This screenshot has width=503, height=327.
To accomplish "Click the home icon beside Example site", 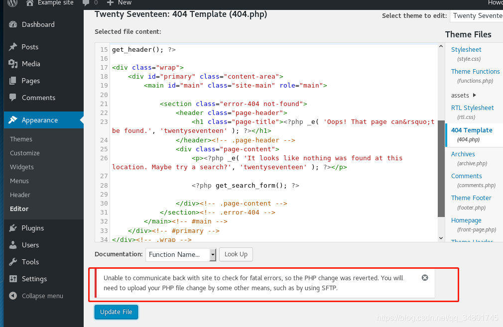I will (x=29, y=3).
